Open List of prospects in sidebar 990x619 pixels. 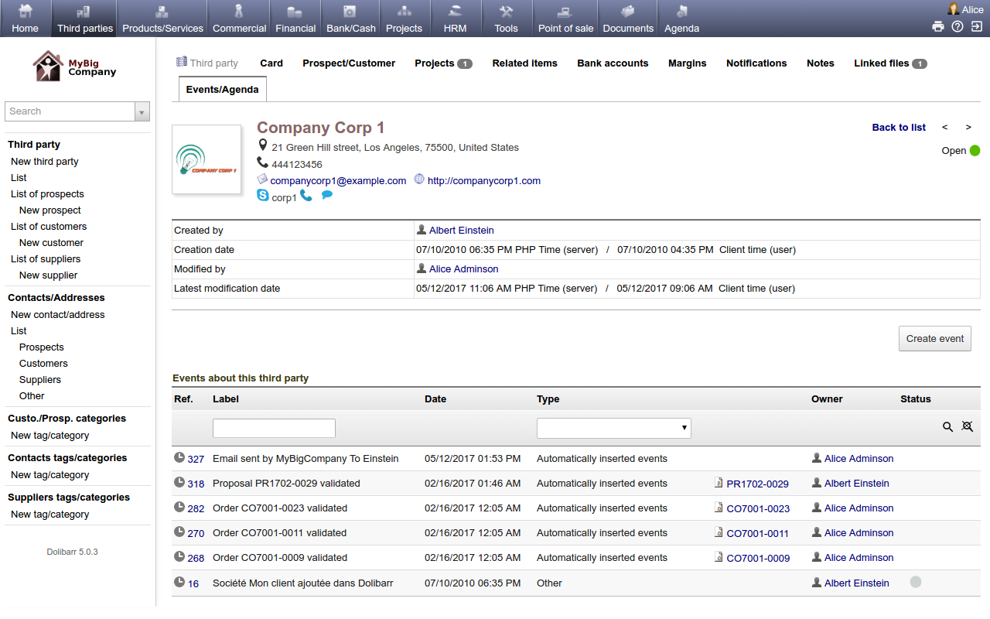(x=47, y=194)
